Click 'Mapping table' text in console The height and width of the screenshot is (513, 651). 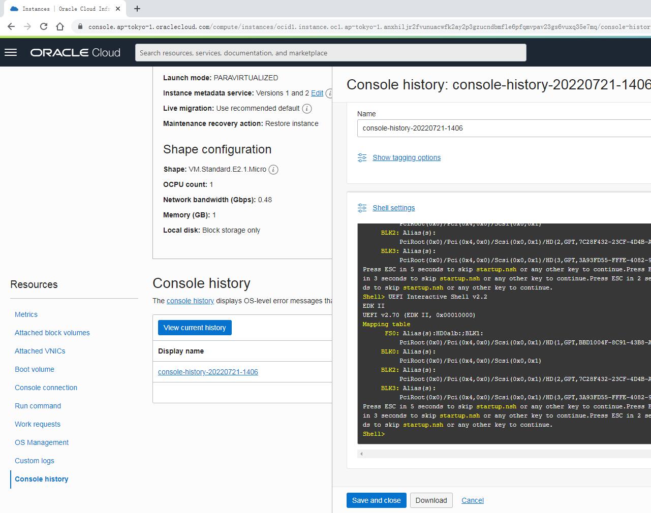386,324
